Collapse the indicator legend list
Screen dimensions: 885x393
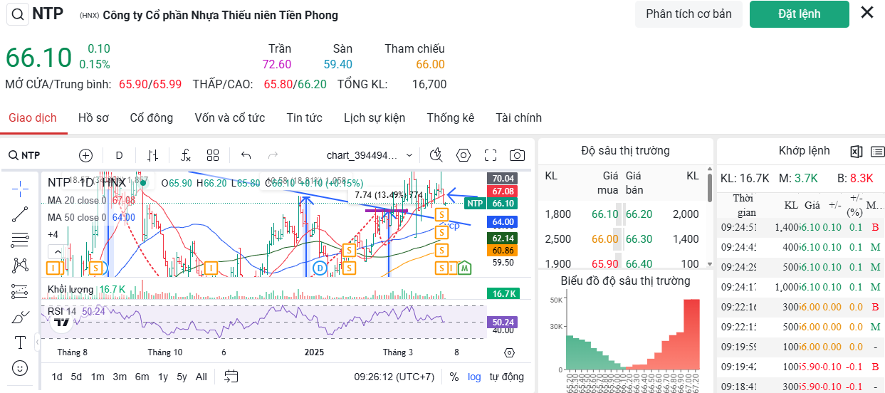click(x=58, y=251)
